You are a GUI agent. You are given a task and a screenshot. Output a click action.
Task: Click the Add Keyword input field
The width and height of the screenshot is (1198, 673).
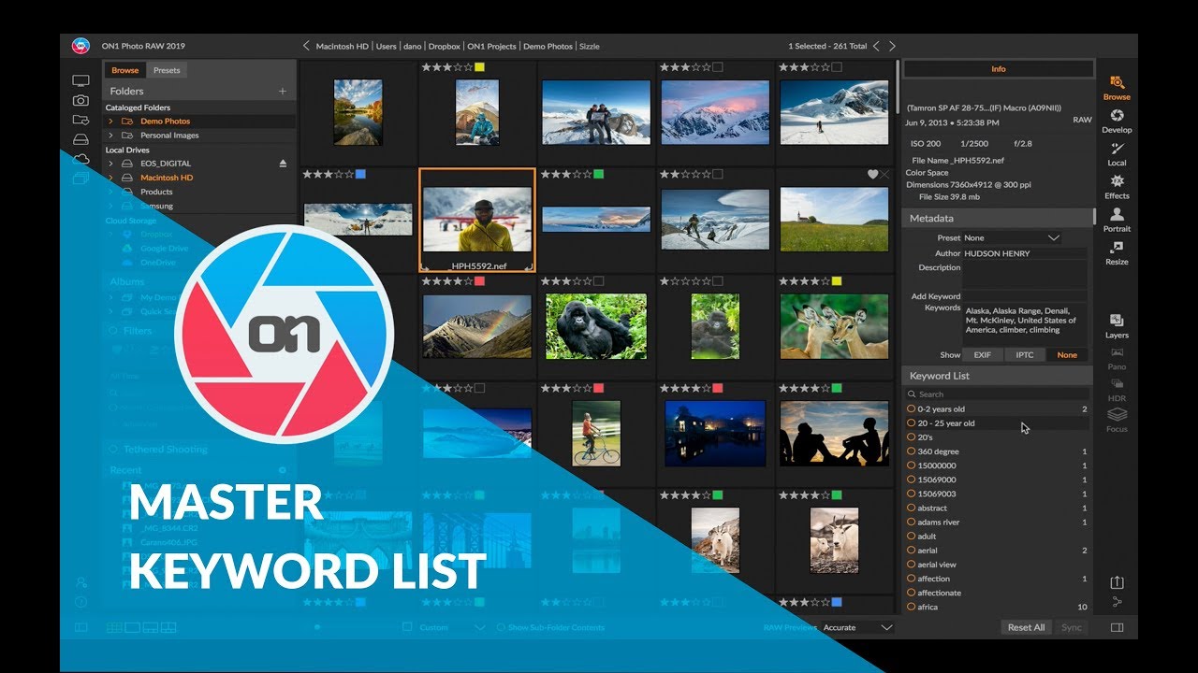[1026, 296]
